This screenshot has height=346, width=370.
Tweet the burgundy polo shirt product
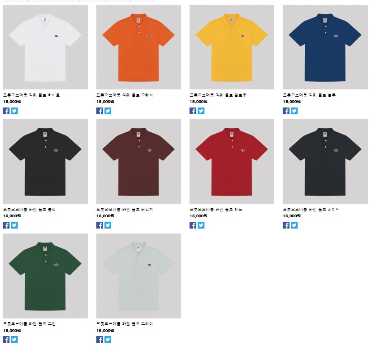pyautogui.click(x=108, y=225)
